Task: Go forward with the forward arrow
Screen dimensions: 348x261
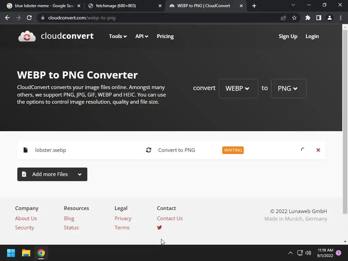Action: point(18,18)
